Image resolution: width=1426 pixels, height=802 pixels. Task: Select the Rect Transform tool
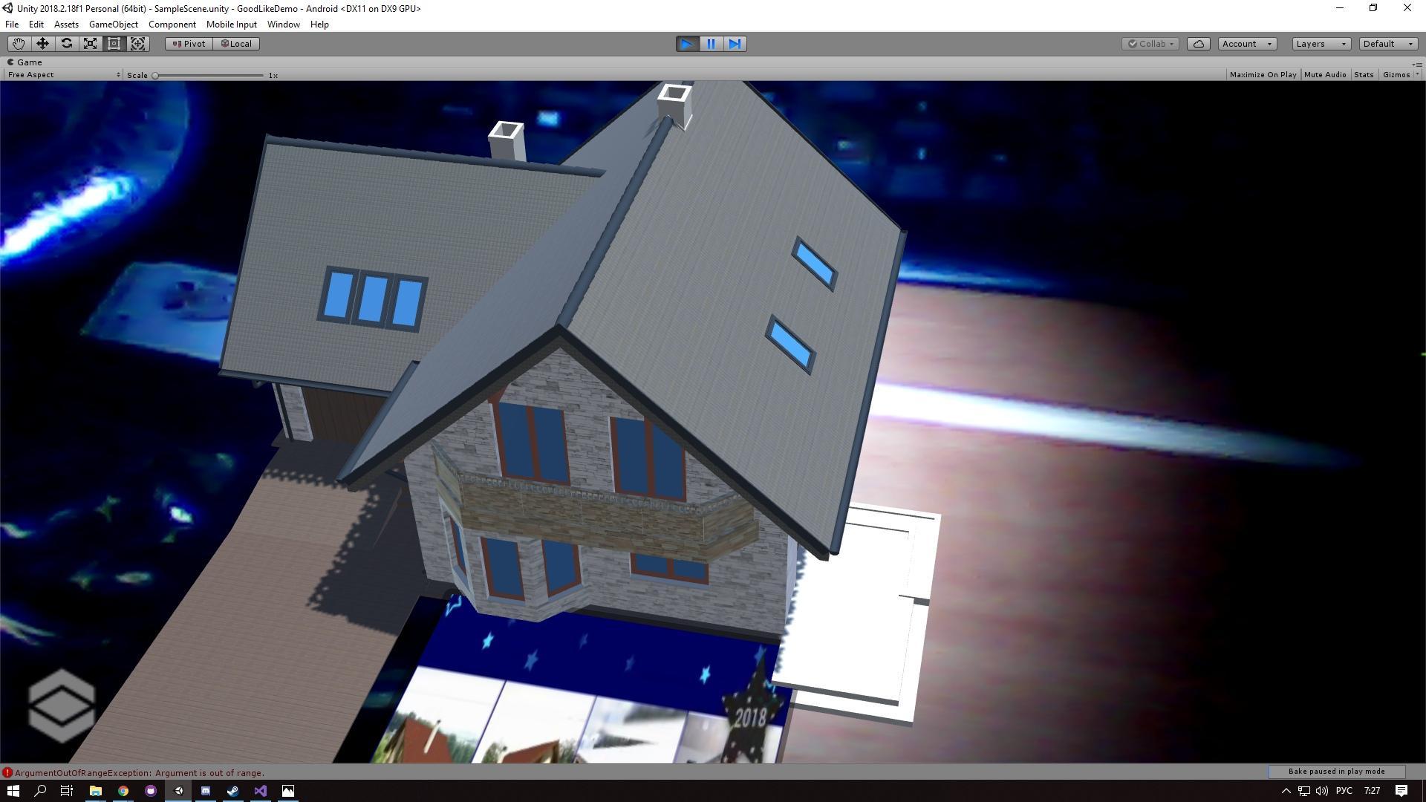pyautogui.click(x=114, y=44)
